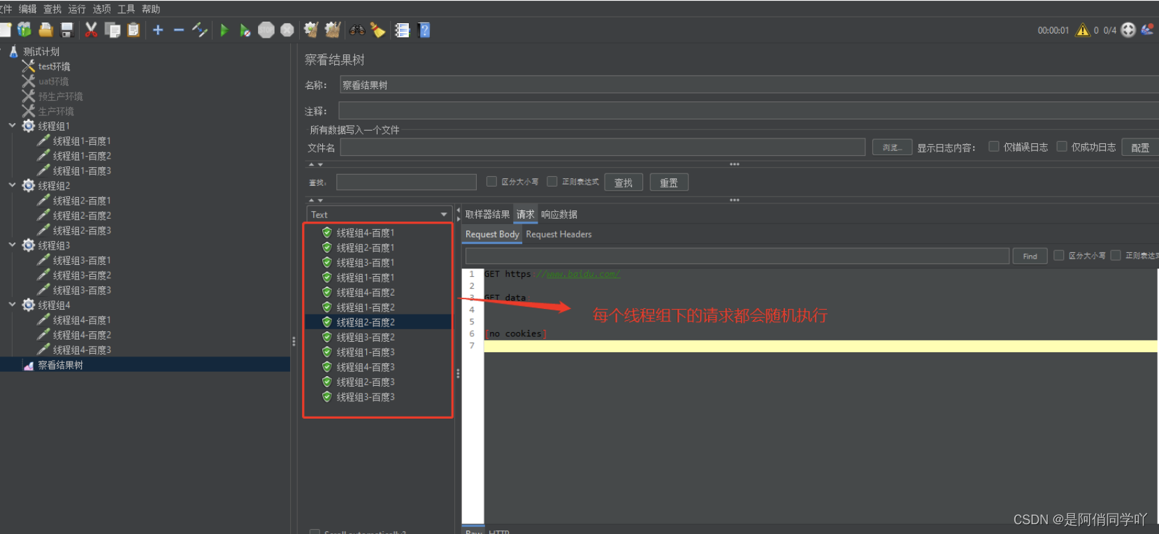Select sampler 线程组4-百度3 in tree
Image resolution: width=1159 pixels, height=534 pixels.
point(82,349)
